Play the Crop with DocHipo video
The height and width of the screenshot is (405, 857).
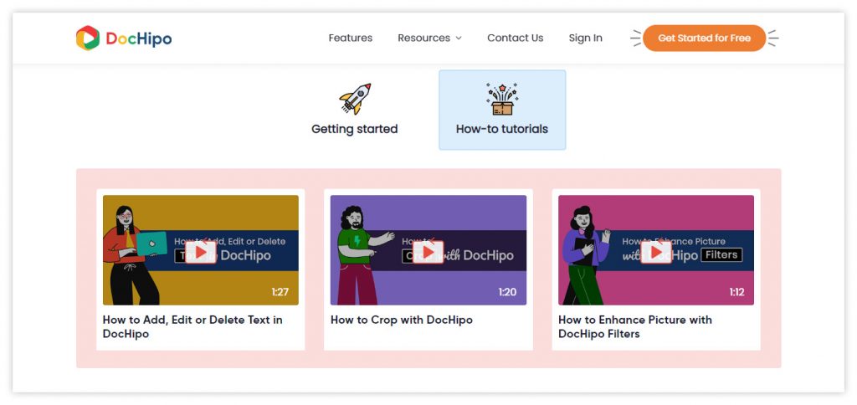(428, 252)
